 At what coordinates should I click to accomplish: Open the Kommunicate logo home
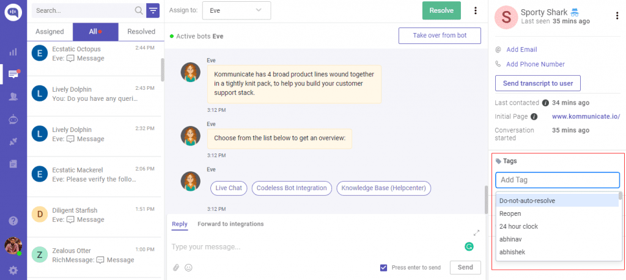pyautogui.click(x=13, y=13)
